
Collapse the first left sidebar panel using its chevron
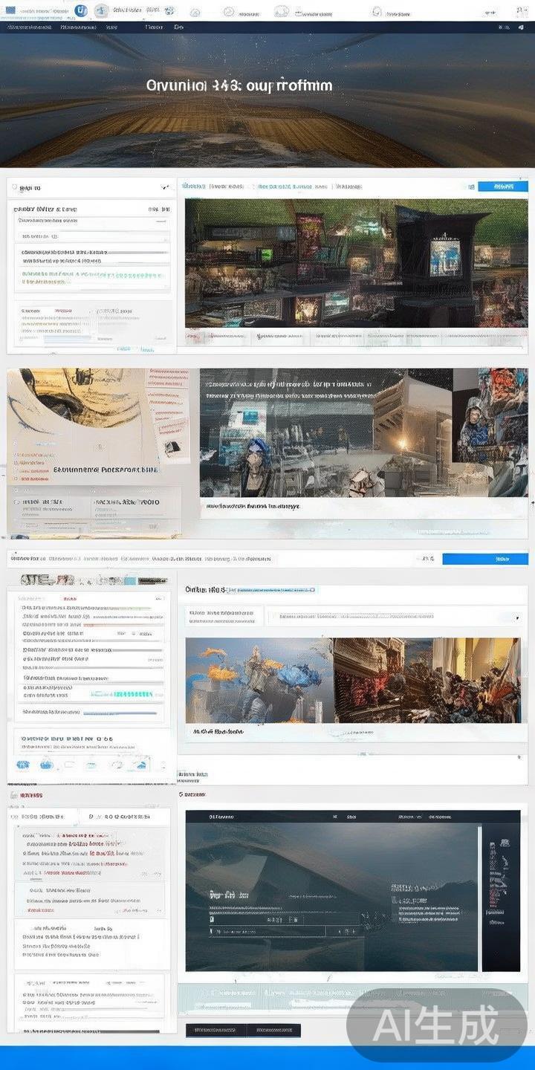[164, 188]
